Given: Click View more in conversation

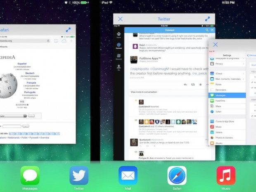Looking at the screenshot, I should click(145, 92).
